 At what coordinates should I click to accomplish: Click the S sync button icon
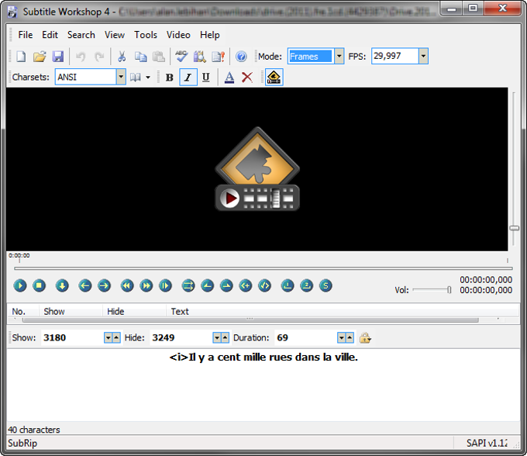[x=325, y=286]
